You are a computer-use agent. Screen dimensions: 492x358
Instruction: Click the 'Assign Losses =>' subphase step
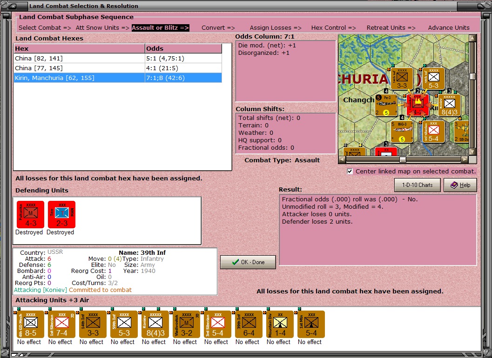click(x=276, y=27)
